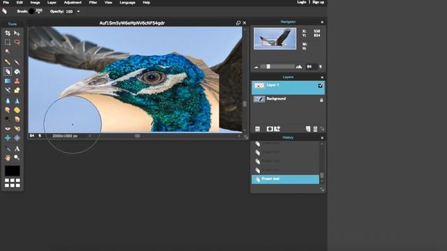Select the highlighted Eraser tool history entry
The image size is (447, 251).
[x=285, y=179]
